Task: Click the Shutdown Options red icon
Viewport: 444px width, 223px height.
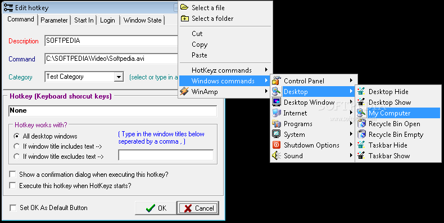Action: coord(277,145)
